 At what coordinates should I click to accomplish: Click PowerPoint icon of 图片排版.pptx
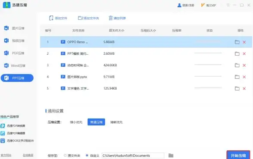click(x=63, y=77)
